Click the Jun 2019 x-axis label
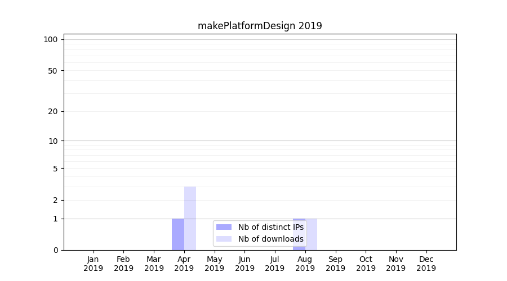 (x=244, y=264)
